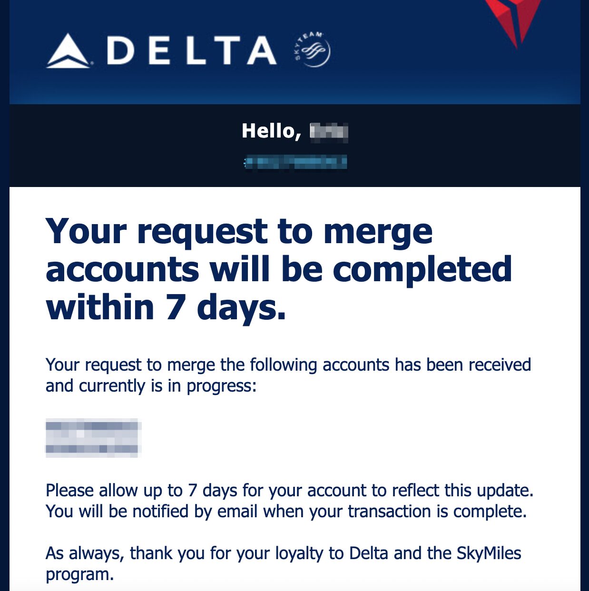Select the DELTA wordmark in header

pos(192,50)
